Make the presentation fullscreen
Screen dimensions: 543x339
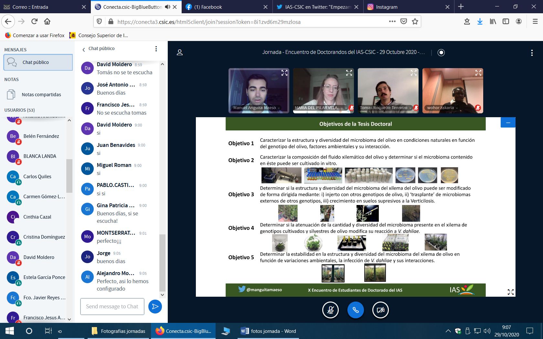coord(511,292)
